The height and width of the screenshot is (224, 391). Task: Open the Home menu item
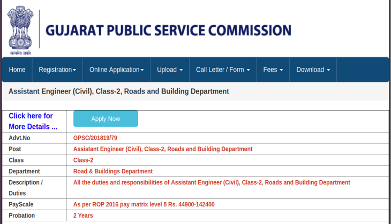[17, 69]
